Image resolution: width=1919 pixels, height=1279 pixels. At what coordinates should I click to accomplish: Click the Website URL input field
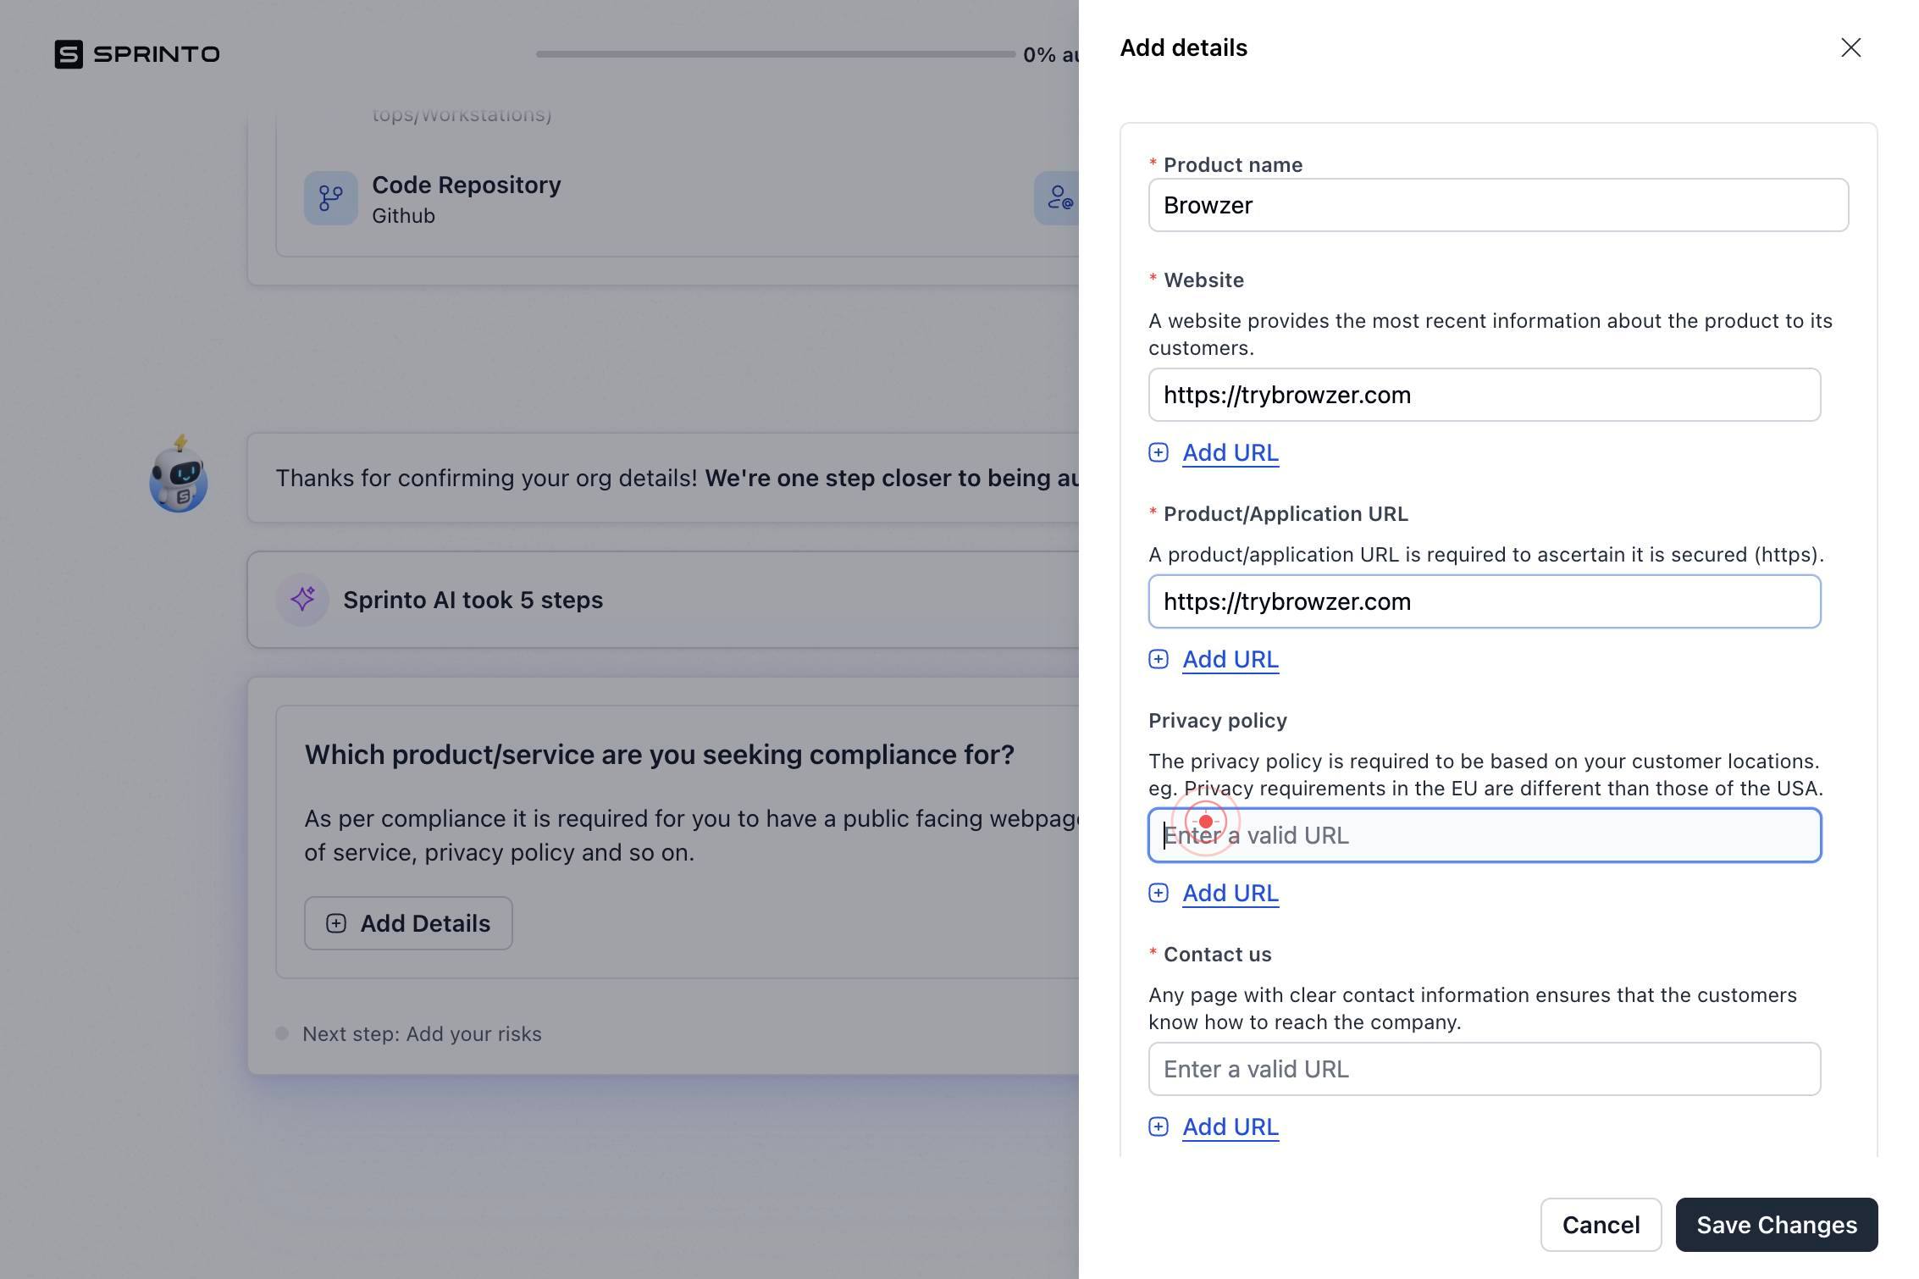(x=1485, y=395)
